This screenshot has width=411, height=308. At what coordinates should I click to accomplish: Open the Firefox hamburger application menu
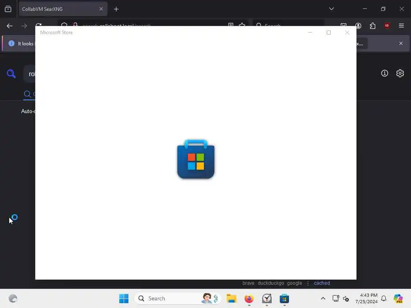click(401, 26)
